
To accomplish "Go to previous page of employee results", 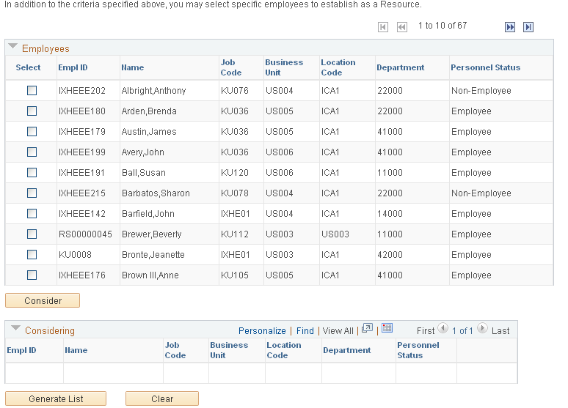I will pos(402,27).
